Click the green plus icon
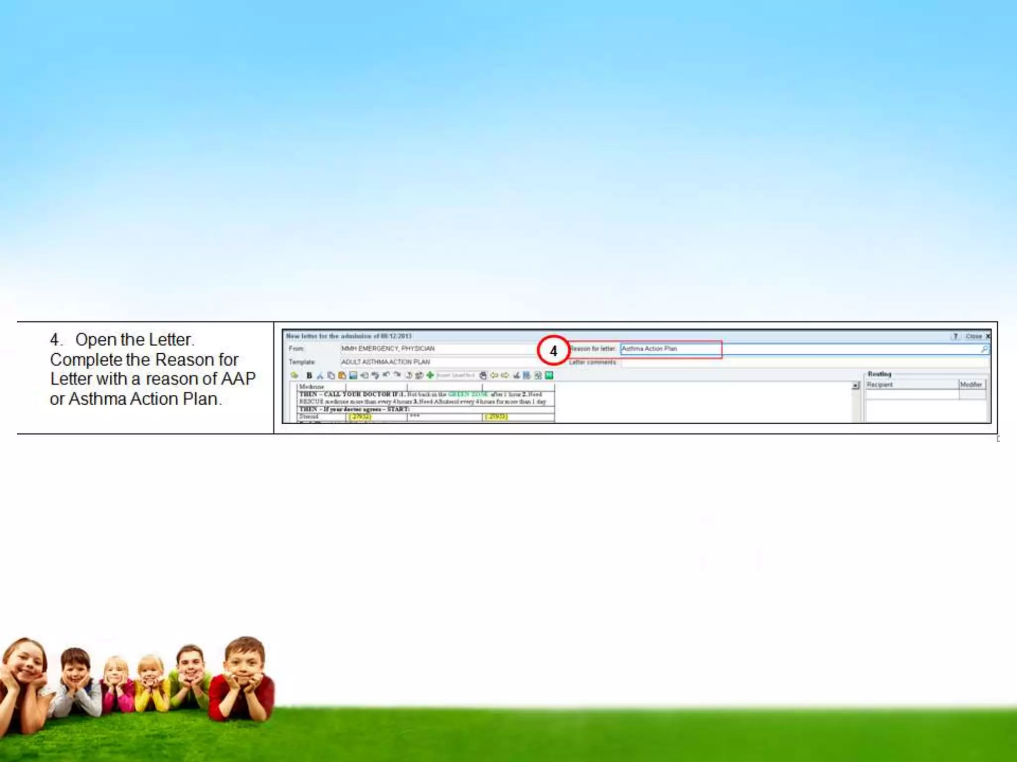Viewport: 1017px width, 762px height. point(430,375)
